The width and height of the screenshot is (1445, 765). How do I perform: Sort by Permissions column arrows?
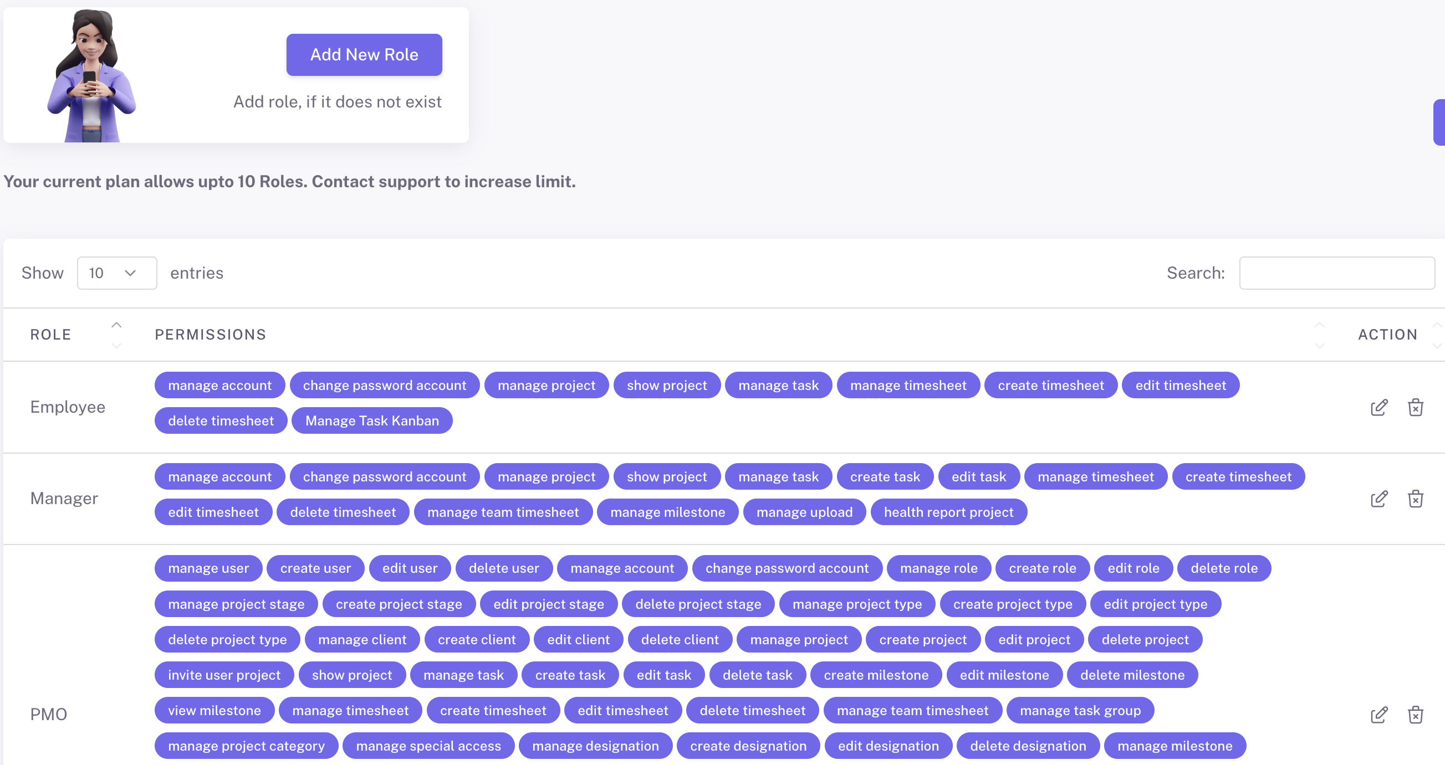[x=1319, y=335]
